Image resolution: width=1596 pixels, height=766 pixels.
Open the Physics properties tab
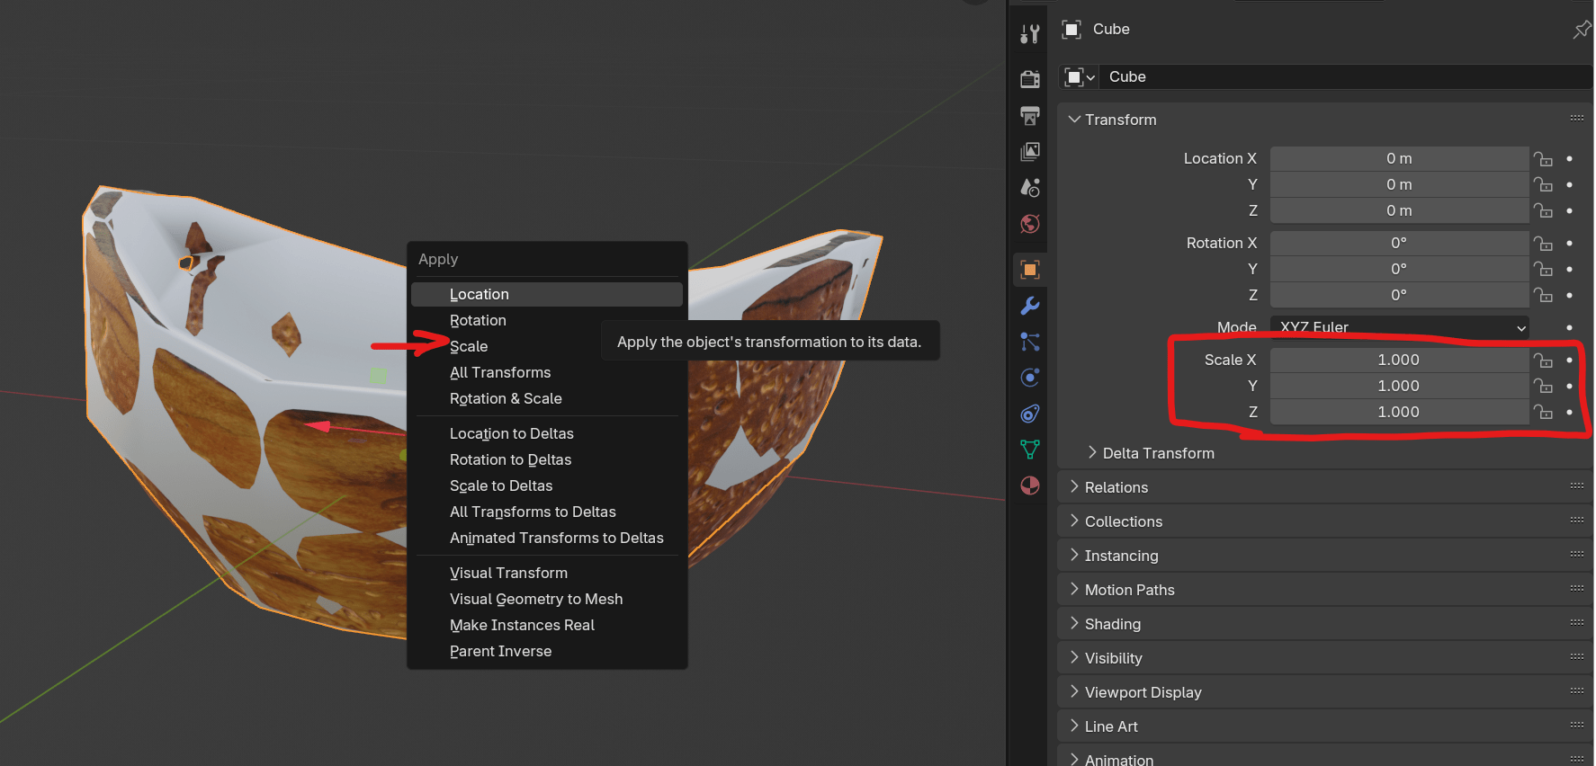pos(1030,378)
